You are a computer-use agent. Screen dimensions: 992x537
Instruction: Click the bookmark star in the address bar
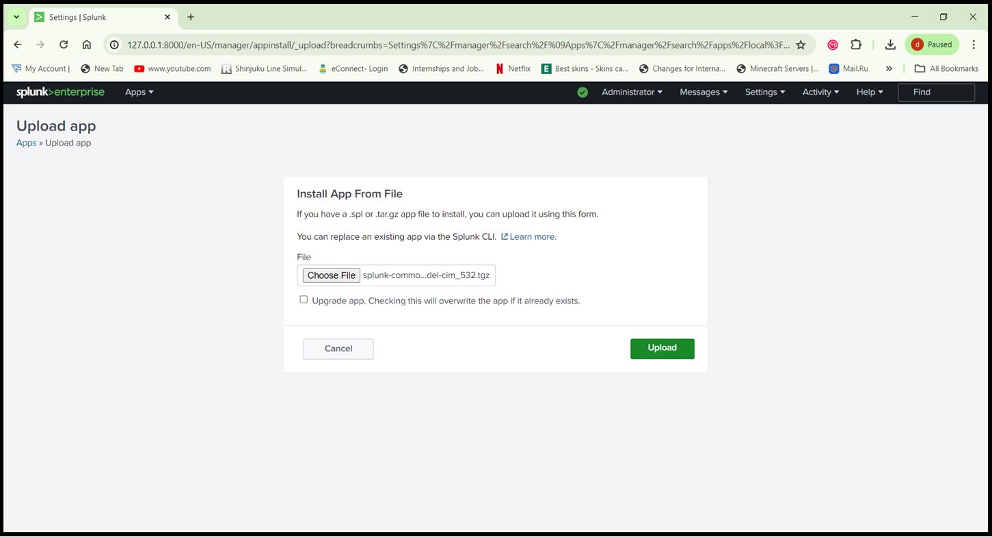[x=801, y=44]
